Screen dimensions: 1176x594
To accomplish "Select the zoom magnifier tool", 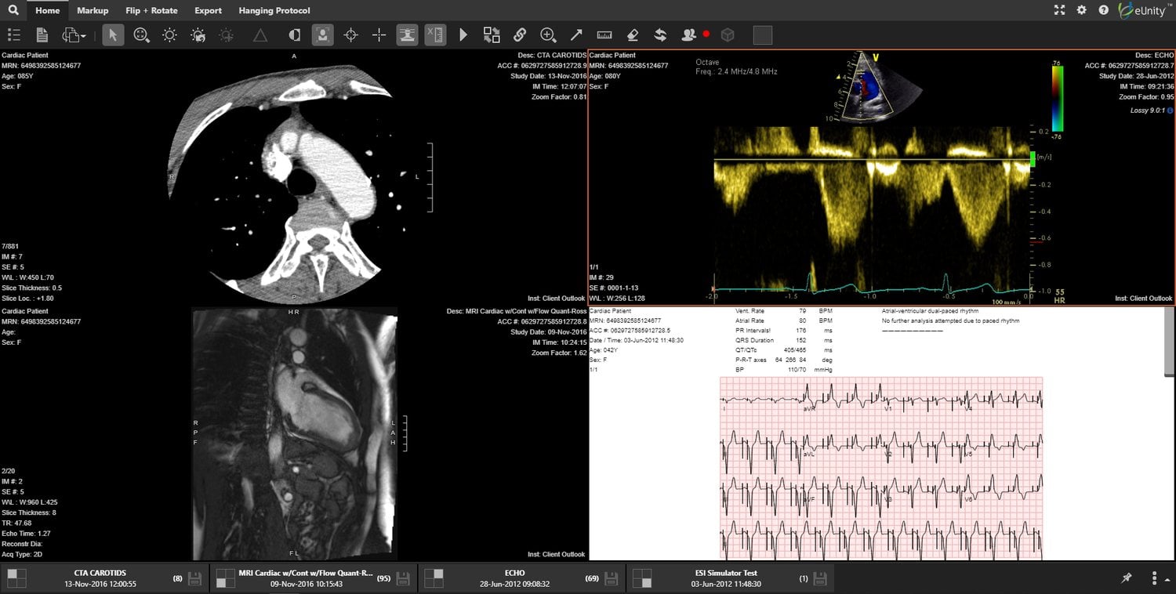I will 142,35.
